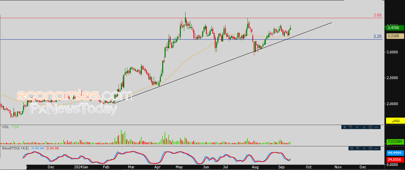
Task: Click the May label on time axis
Action: 179,167
